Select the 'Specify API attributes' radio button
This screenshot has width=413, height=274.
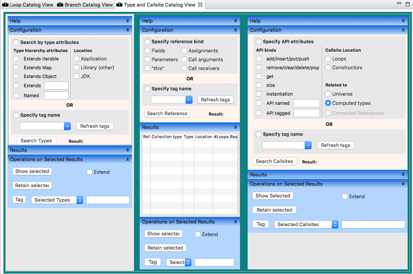[259, 42]
